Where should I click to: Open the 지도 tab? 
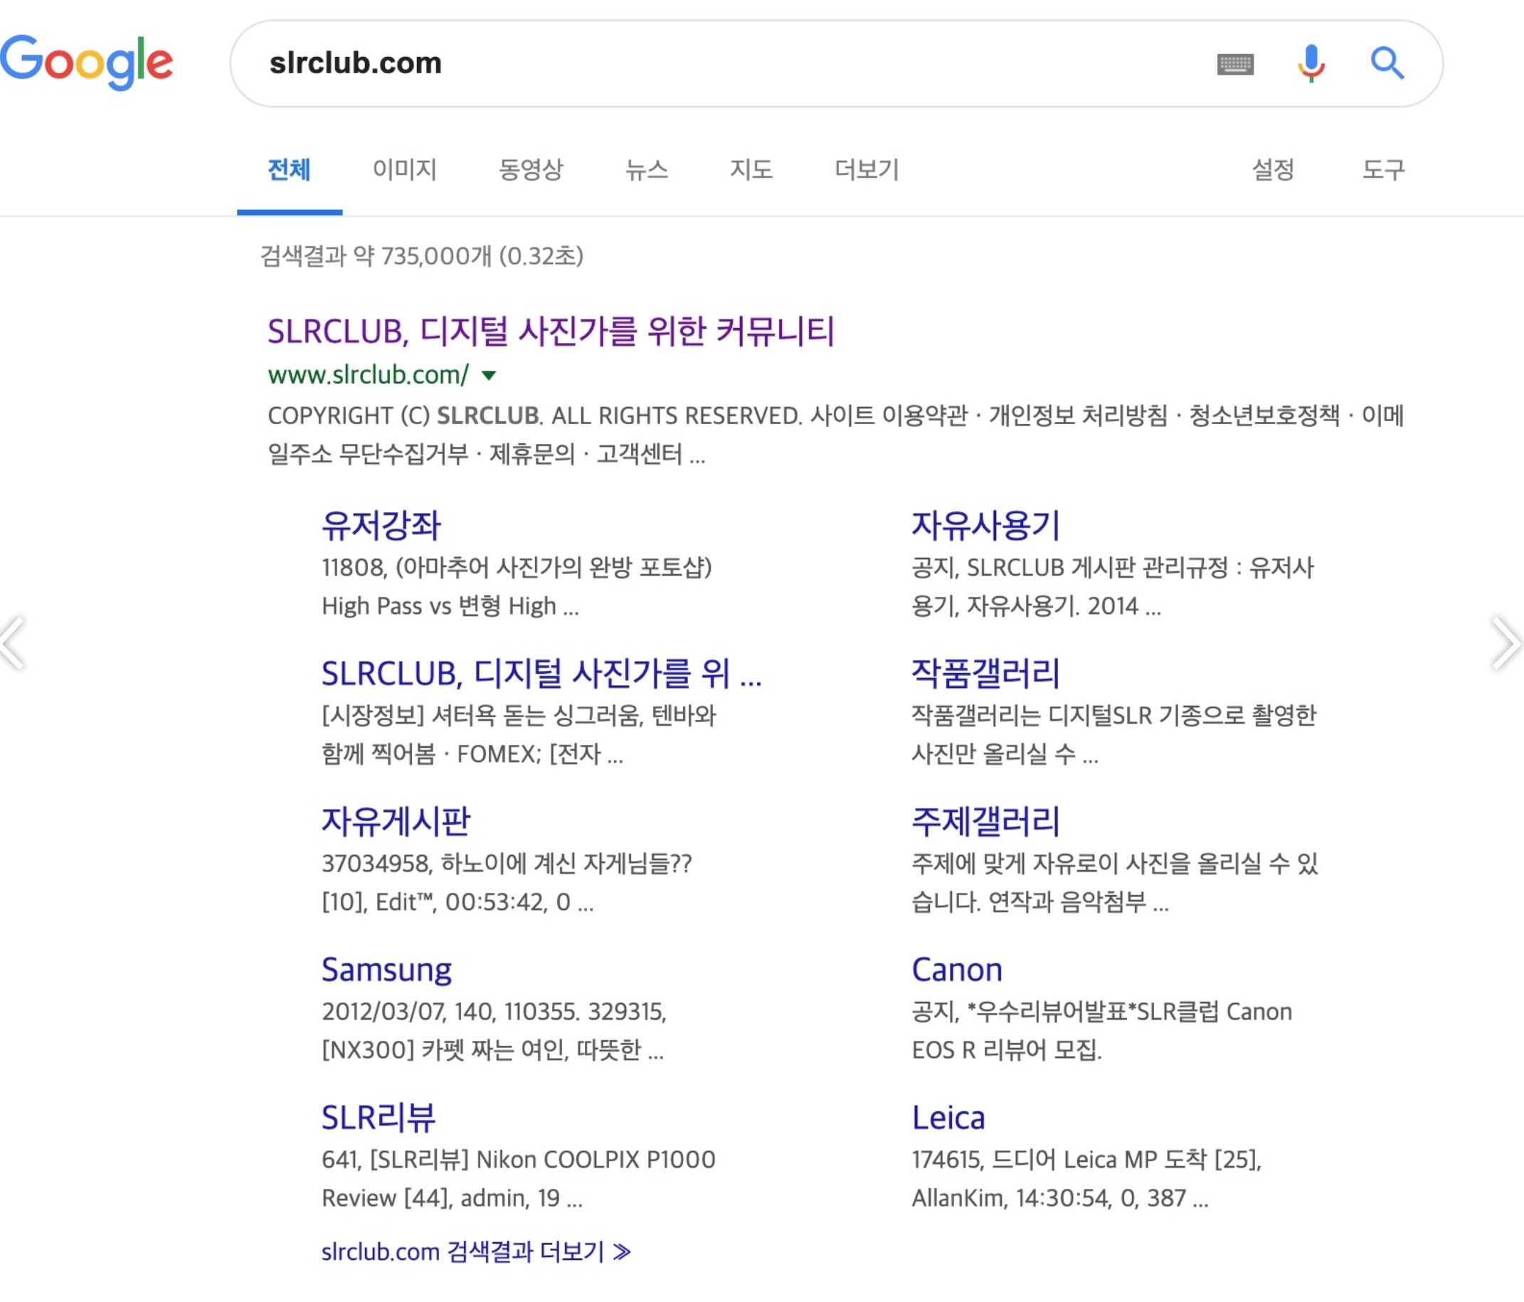click(x=751, y=170)
